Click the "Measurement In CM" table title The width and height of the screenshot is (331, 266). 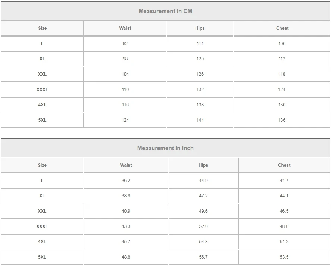(x=165, y=11)
